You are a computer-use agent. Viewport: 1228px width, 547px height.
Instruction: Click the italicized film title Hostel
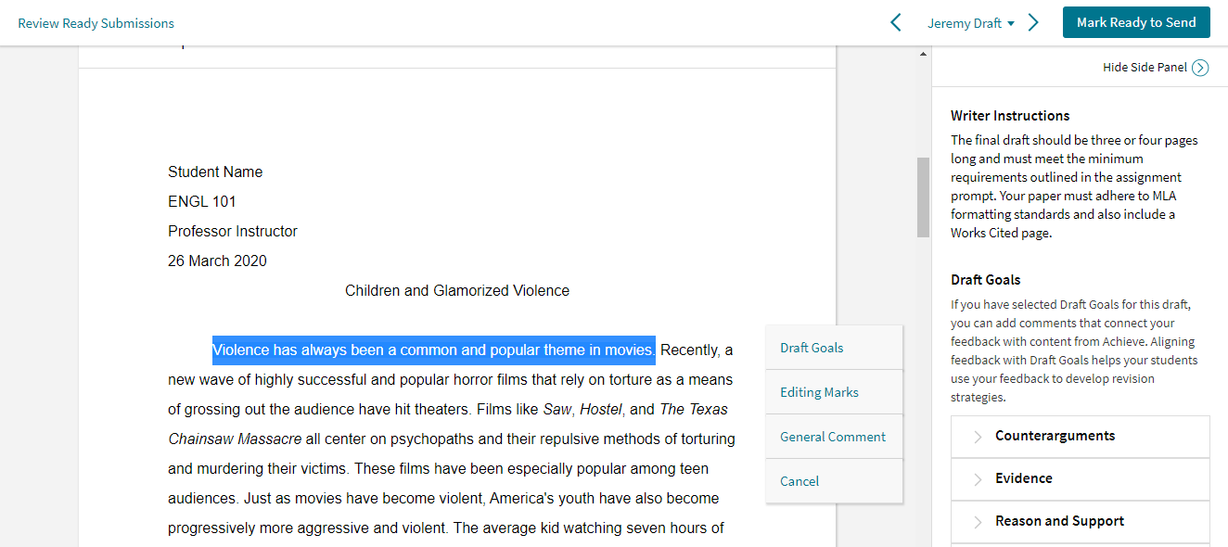click(602, 410)
